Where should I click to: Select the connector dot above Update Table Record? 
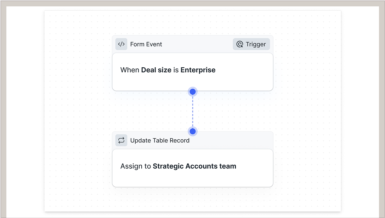coord(193,132)
